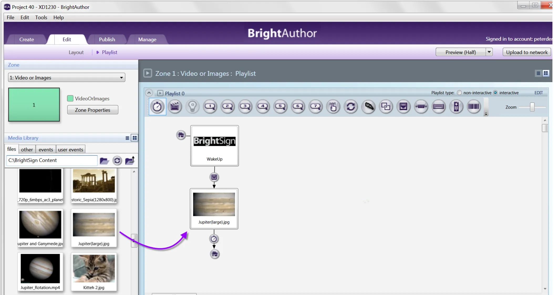
Task: Adjust the Zoom slider handle
Action: click(x=532, y=107)
